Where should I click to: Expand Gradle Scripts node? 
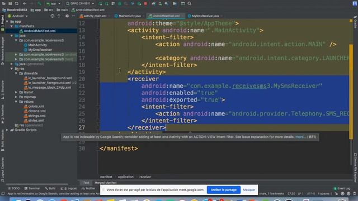click(x=7, y=130)
